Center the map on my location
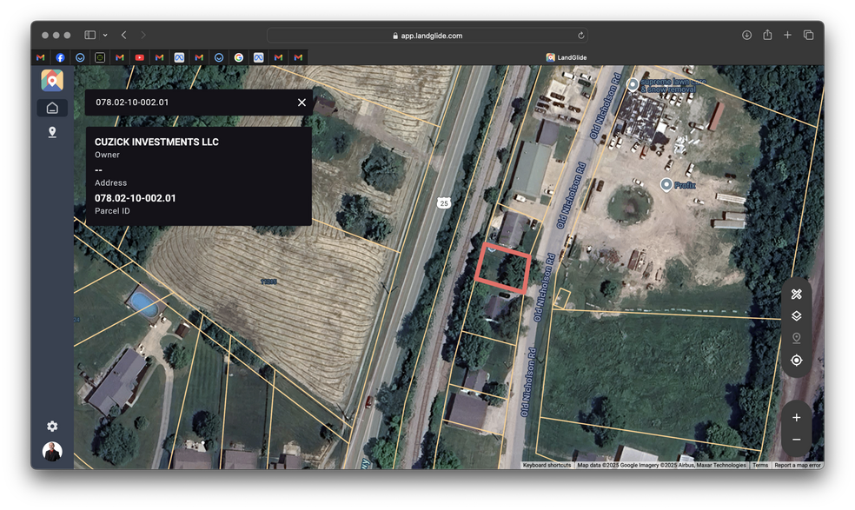Image resolution: width=855 pixels, height=510 pixels. click(796, 360)
